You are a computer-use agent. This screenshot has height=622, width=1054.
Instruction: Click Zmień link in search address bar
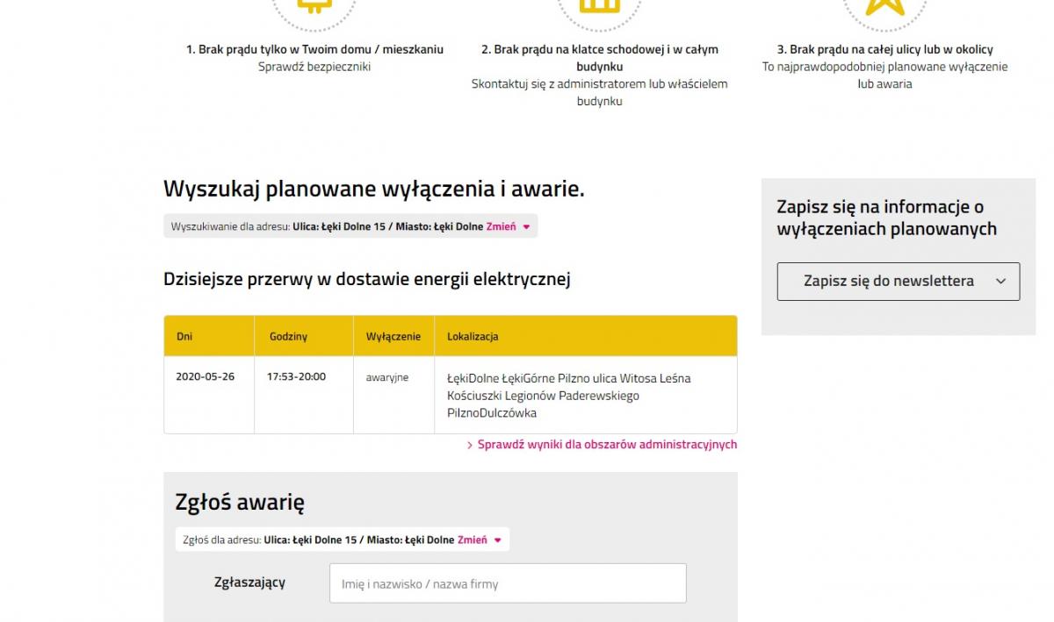(502, 226)
